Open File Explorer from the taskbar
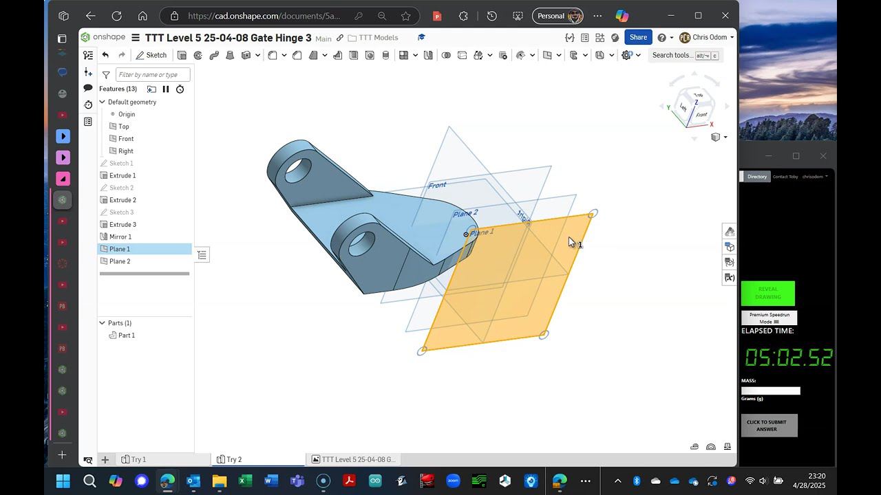The image size is (881, 495). coord(219,481)
